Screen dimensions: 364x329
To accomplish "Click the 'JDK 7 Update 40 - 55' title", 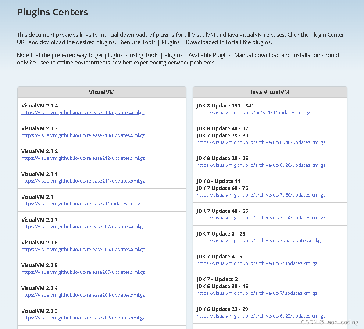I will pyautogui.click(x=222, y=211).
